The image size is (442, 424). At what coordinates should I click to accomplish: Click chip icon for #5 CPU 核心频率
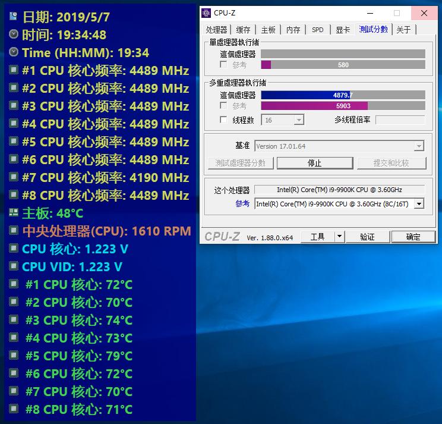click(14, 141)
